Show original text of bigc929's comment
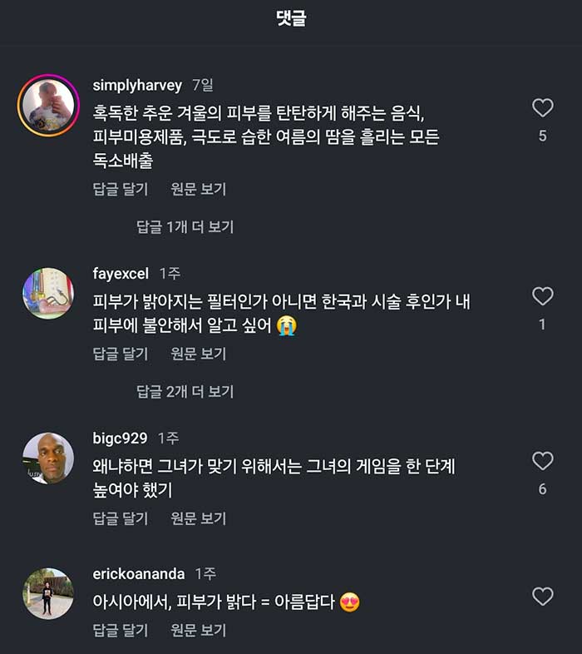Image resolution: width=582 pixels, height=654 pixels. pos(199,519)
